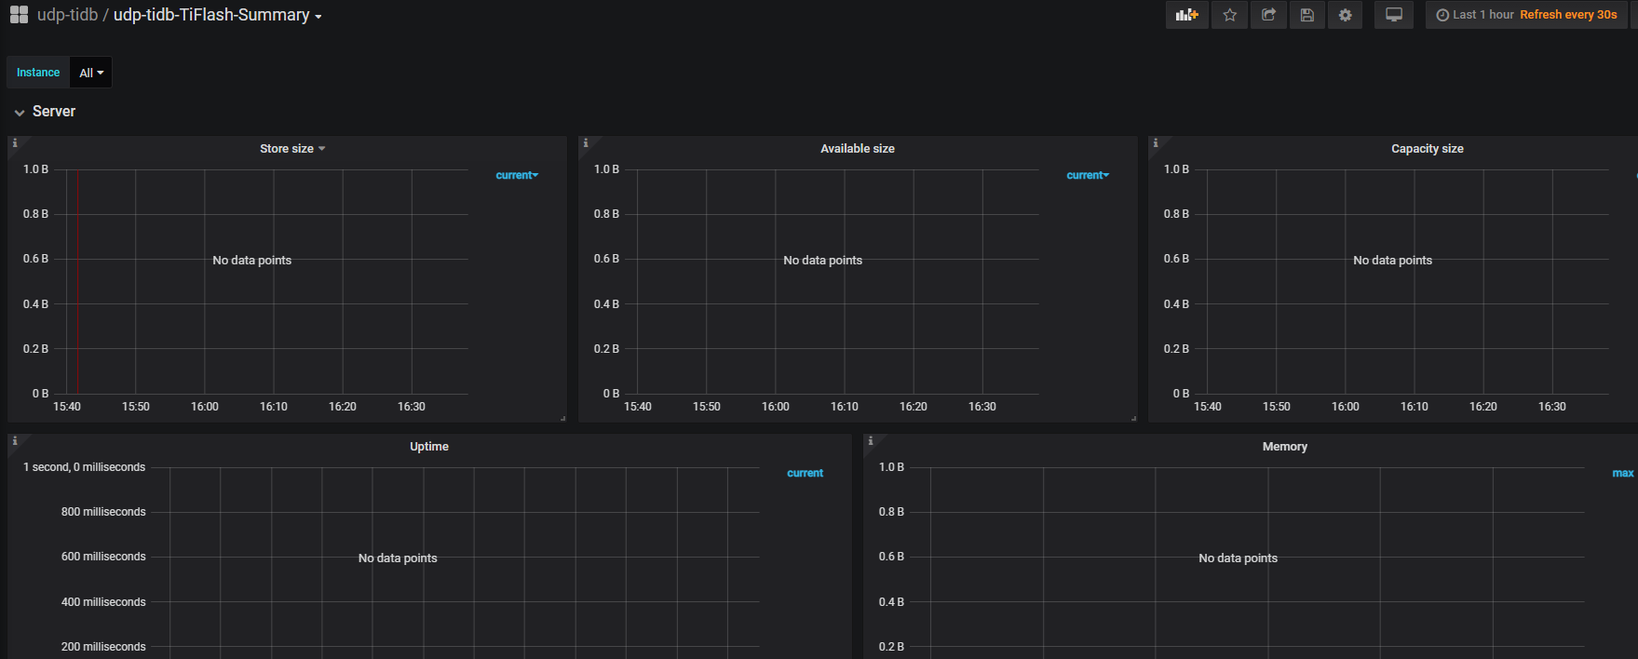The height and width of the screenshot is (659, 1638).
Task: Click info icon on Store size panel
Action: pos(15,143)
